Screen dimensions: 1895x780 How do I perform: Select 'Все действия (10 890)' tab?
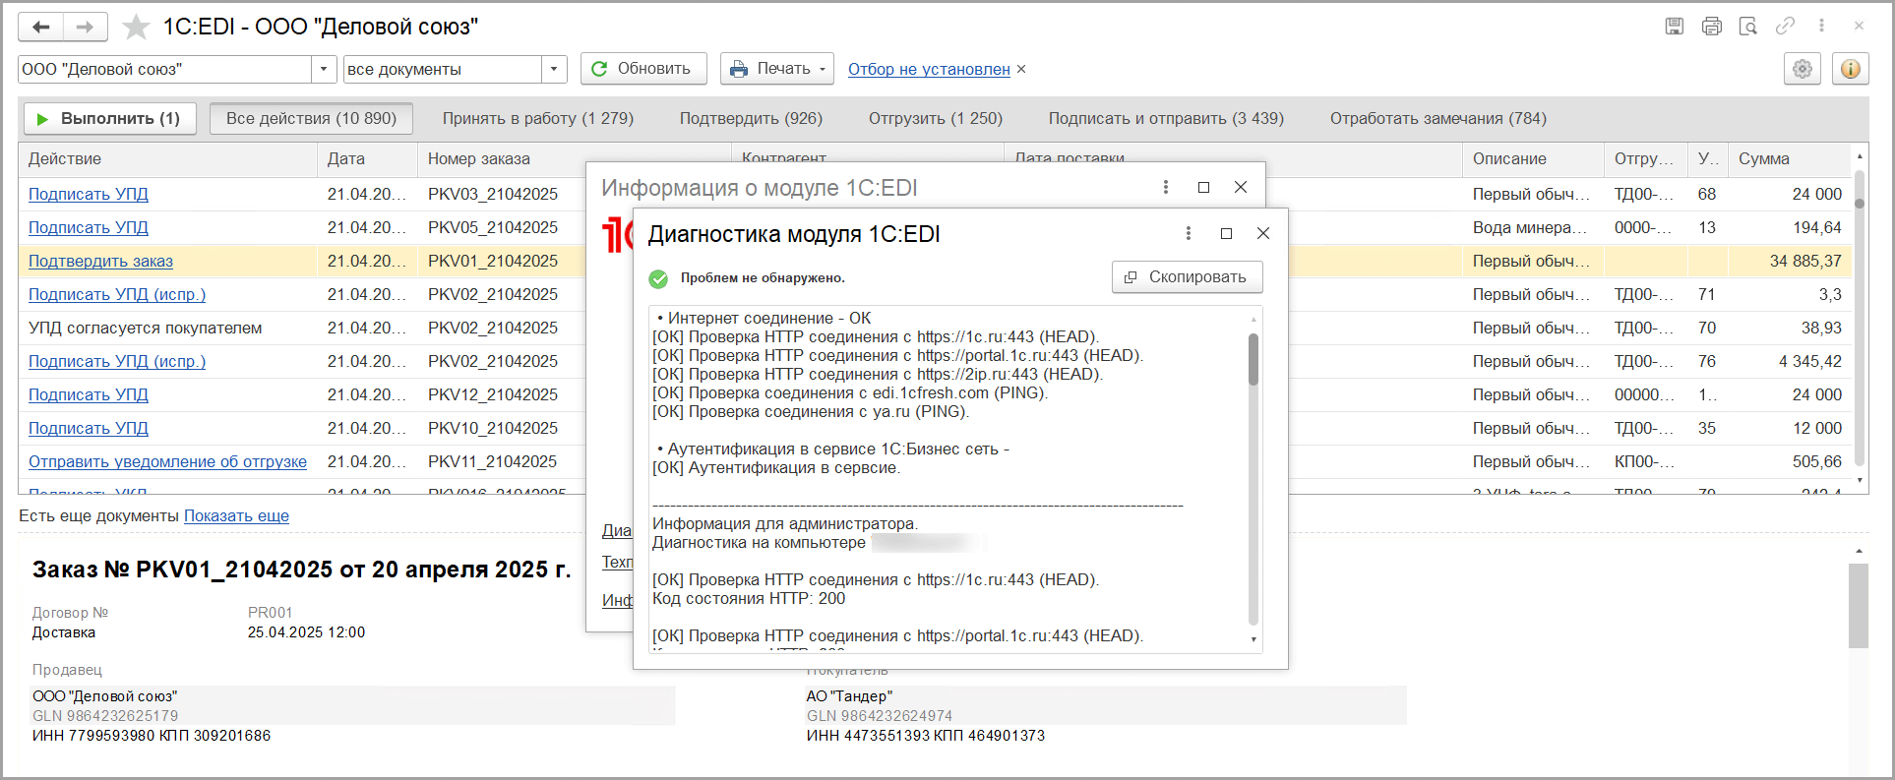(311, 118)
